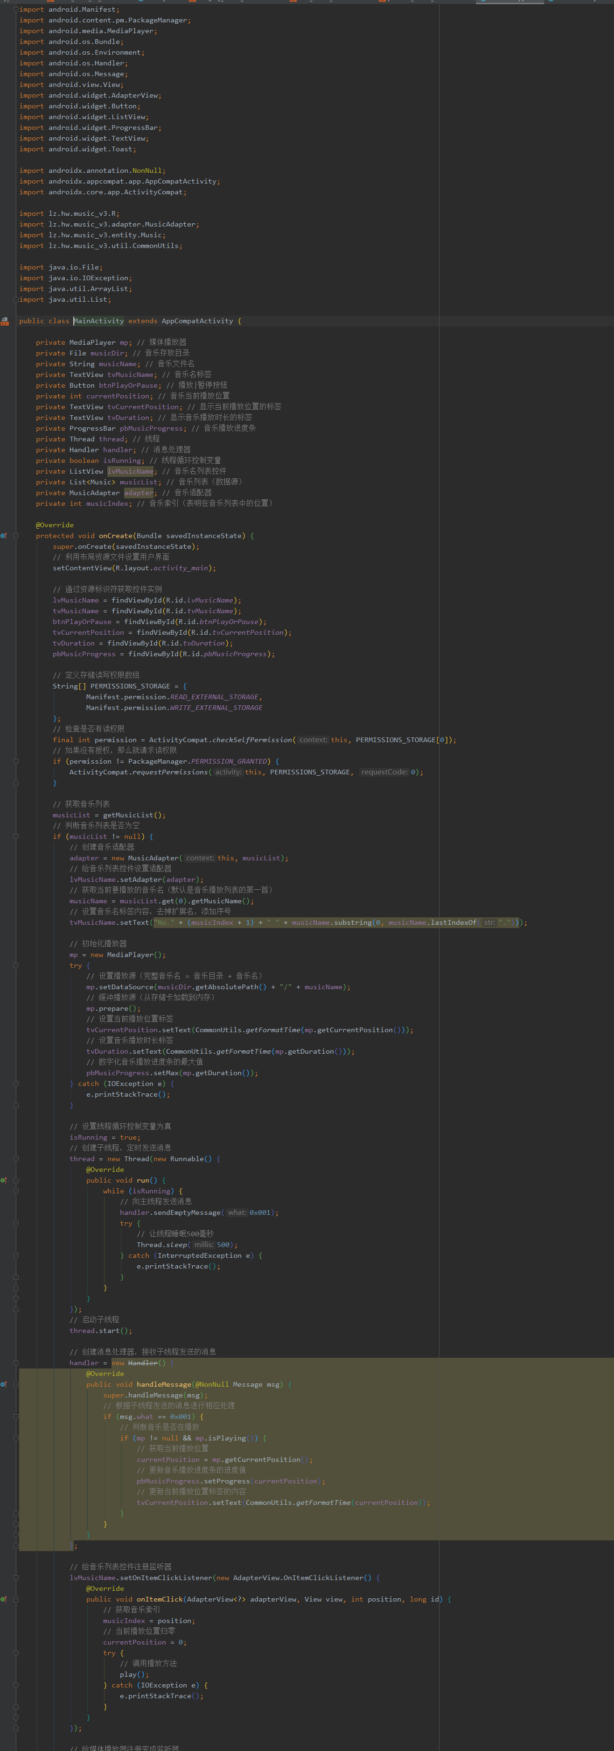Click the 'activity:' parameter hint

(x=228, y=772)
